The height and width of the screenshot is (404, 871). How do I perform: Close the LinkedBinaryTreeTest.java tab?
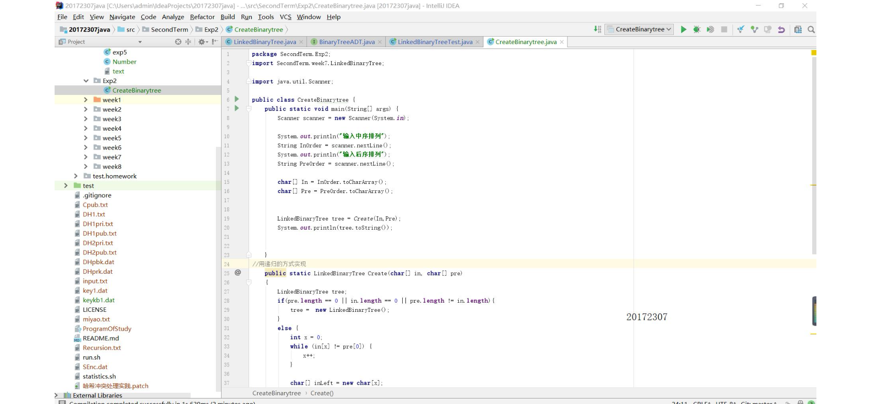coord(477,42)
